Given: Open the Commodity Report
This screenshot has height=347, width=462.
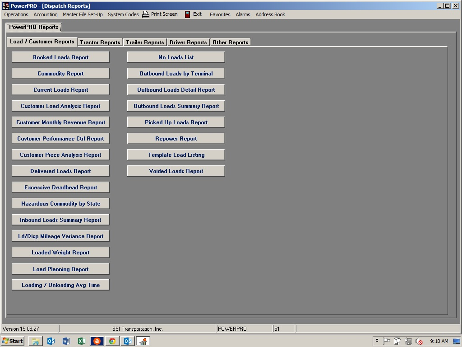Looking at the screenshot, I should pyautogui.click(x=61, y=74).
